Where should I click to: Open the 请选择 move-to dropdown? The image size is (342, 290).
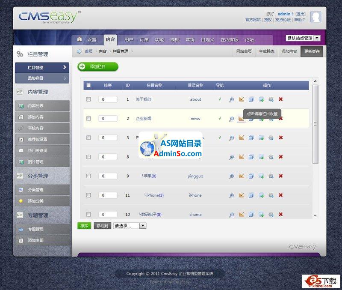coord(130,226)
